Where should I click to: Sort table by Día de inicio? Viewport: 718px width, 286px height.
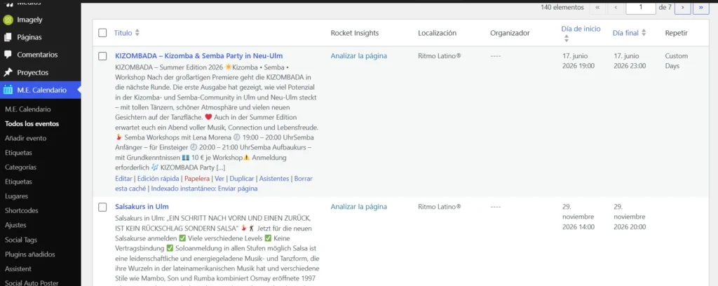[x=581, y=29]
